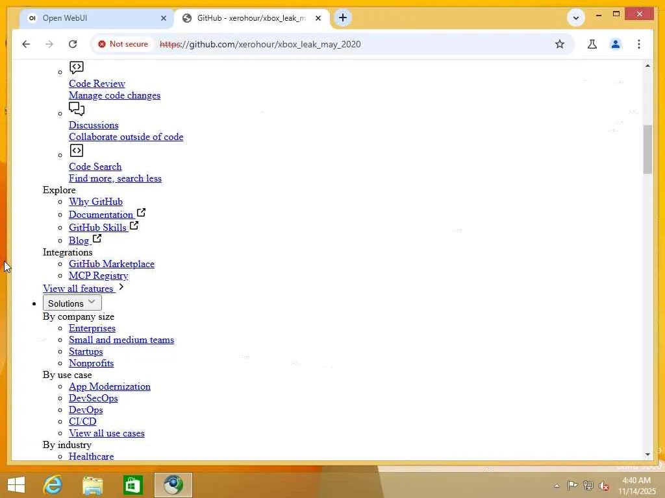665x498 pixels.
Task: Launch Internet Explorer from the taskbar
Action: [x=53, y=485]
